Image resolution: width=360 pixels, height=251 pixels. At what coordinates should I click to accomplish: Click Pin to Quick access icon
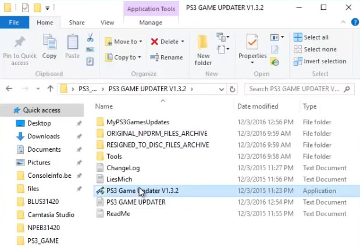tap(20, 42)
